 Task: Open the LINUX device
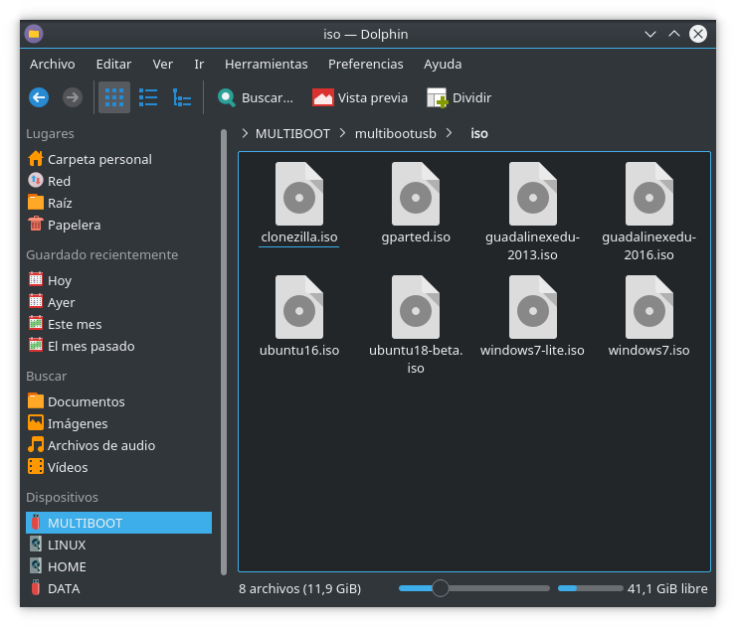click(x=118, y=545)
